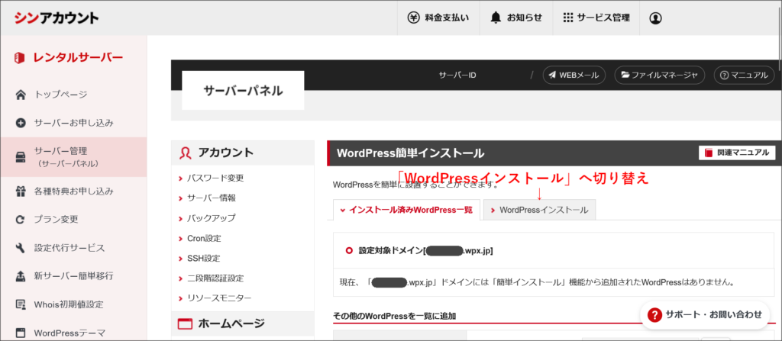The image size is (782, 341).
Task: Open 新サーバー簡単移行 in sidebar
Action: (x=73, y=275)
